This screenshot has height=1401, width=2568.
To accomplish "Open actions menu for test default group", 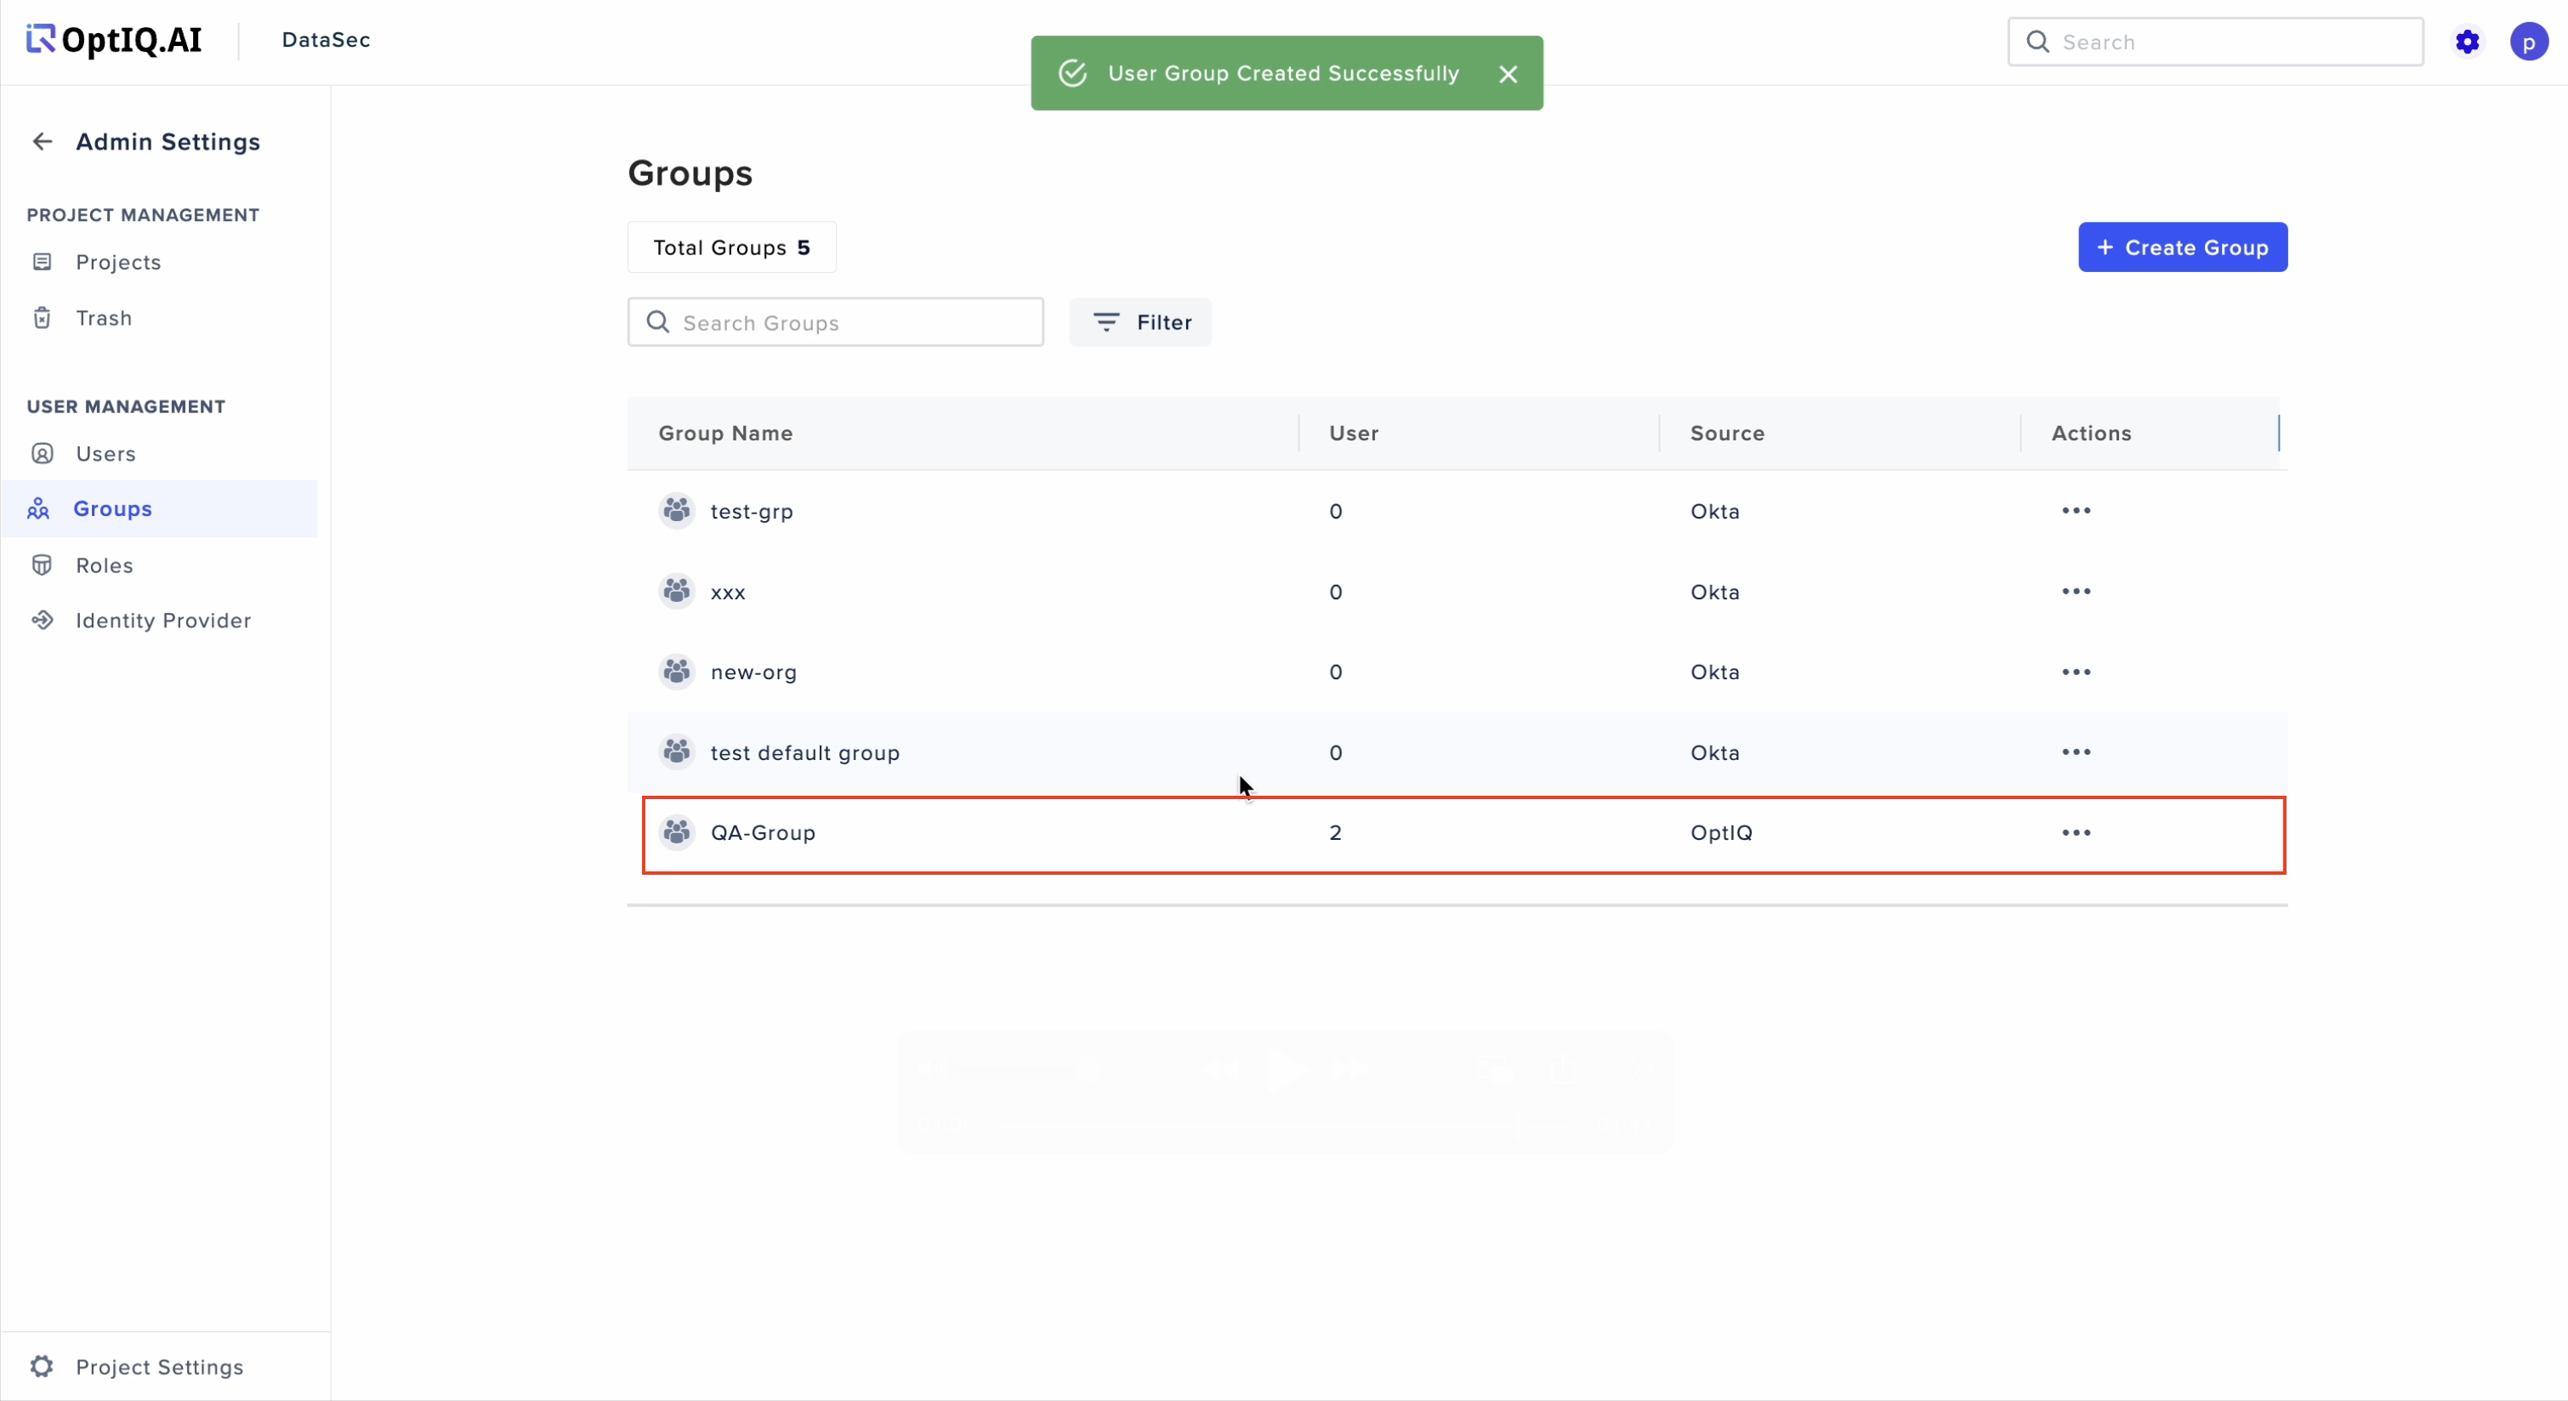I will pos(2076,752).
